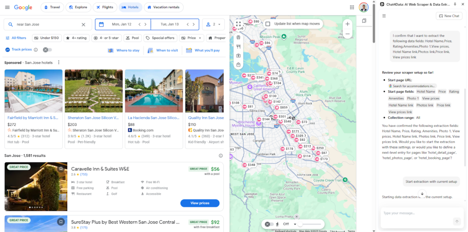
Task: Toggle the walking distance switch on the map
Action: (x=269, y=224)
